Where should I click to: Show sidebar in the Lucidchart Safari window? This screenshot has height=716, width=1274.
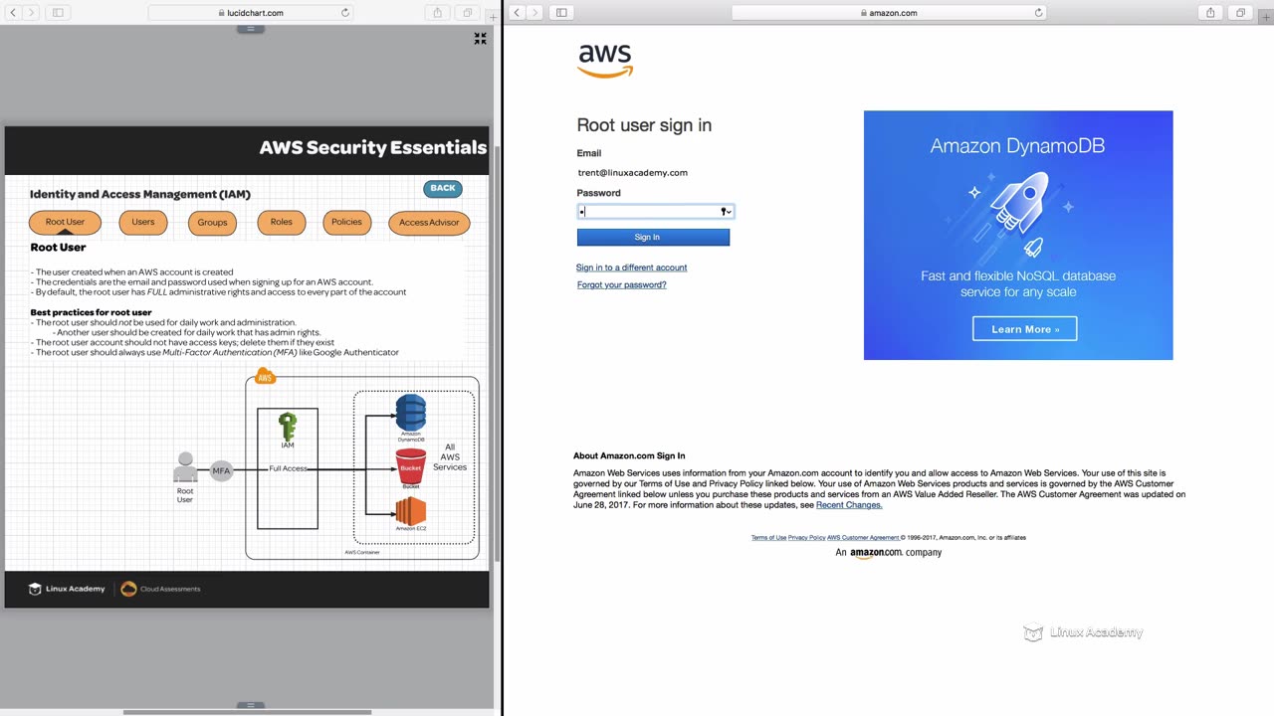58,13
